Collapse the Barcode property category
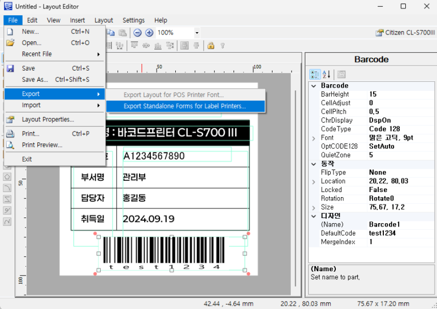 click(x=314, y=86)
